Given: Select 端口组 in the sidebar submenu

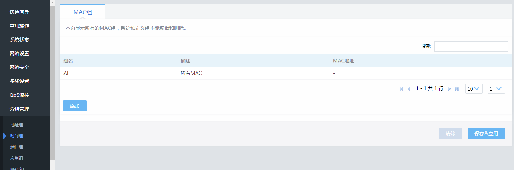Looking at the screenshot, I should (17, 147).
